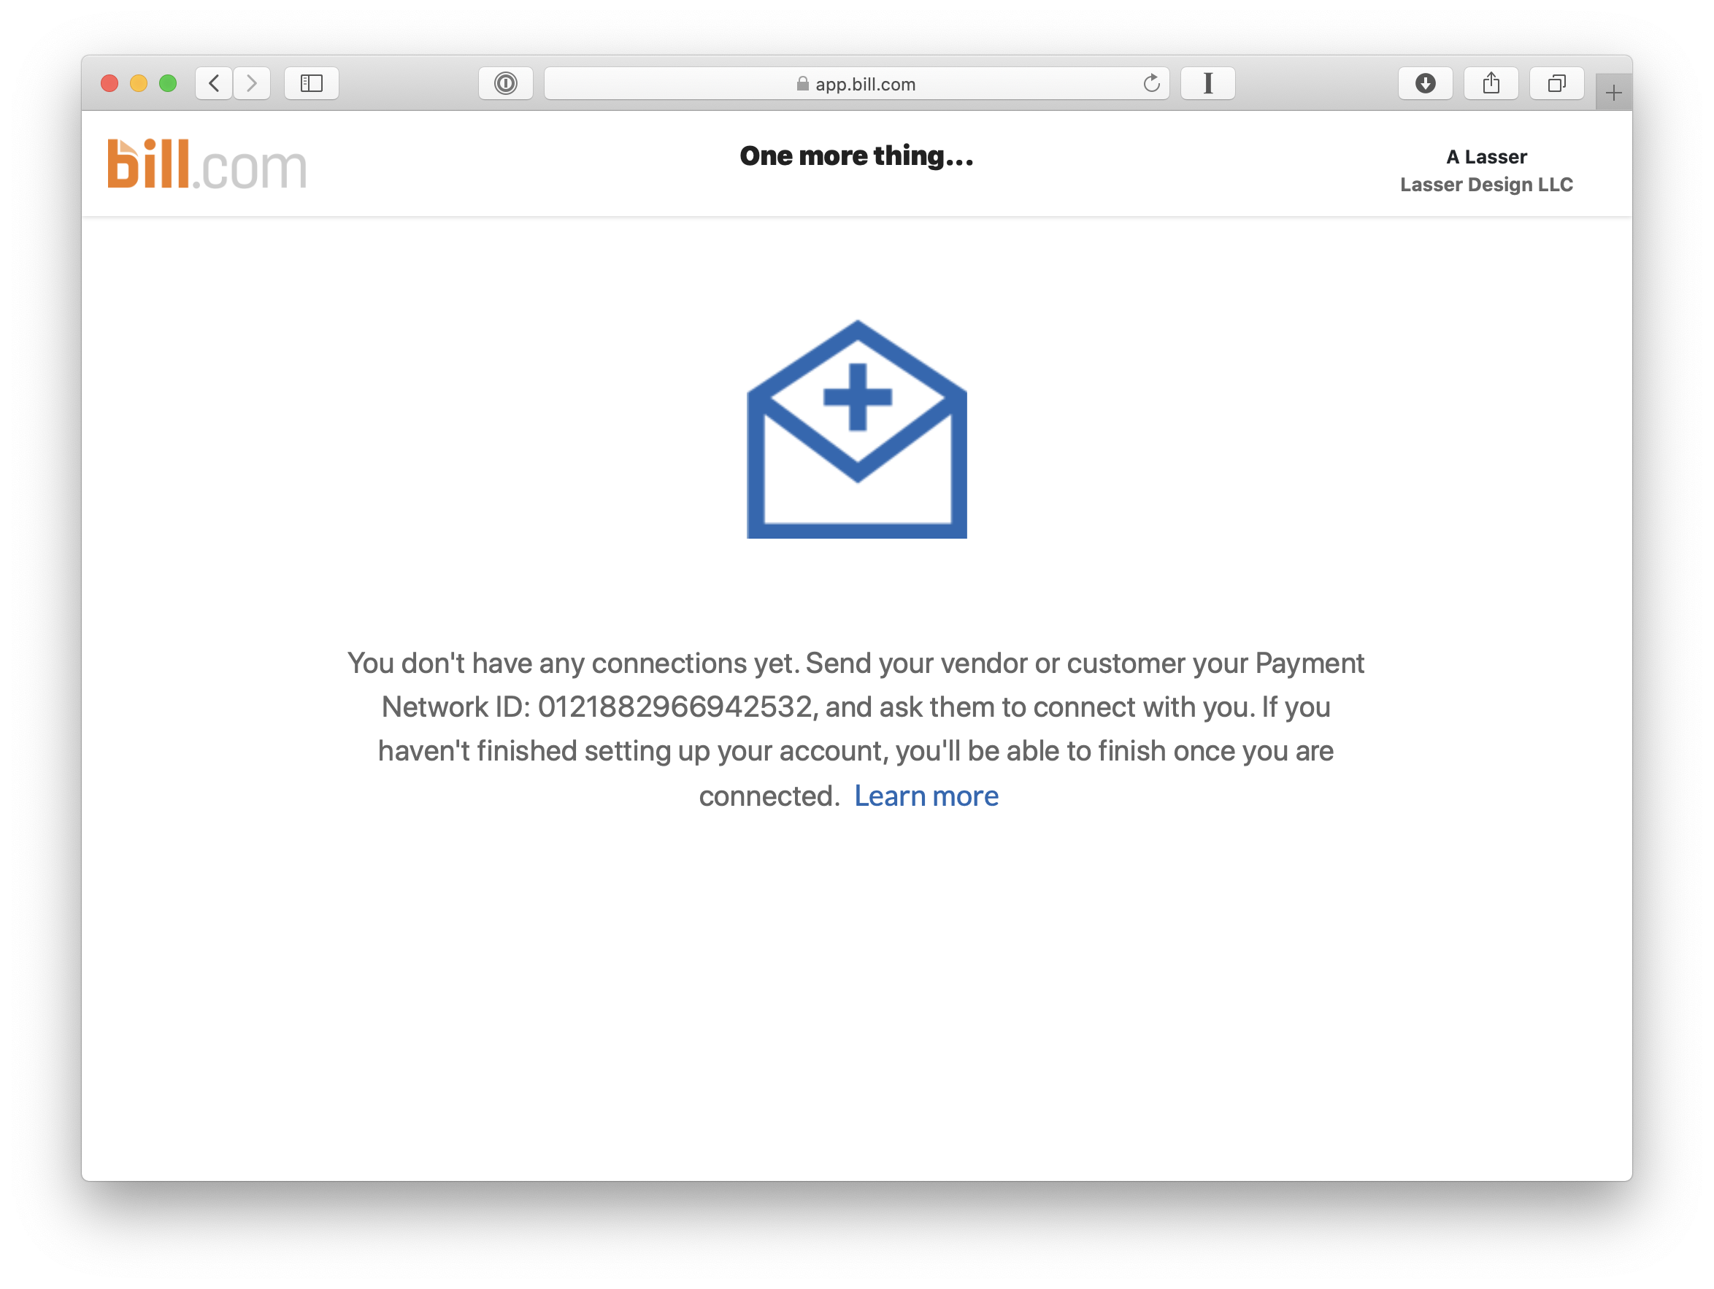Screen dimensions: 1714x1289
Task: Open the Safari downloads icon
Action: click(x=1425, y=83)
